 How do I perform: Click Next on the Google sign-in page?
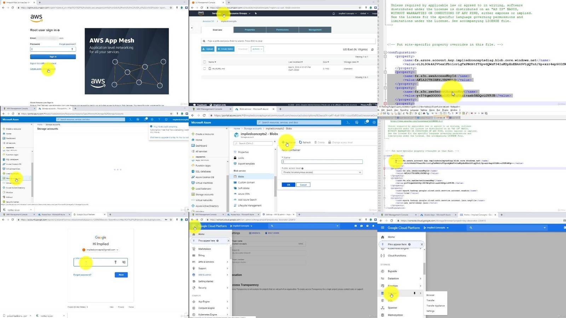121,275
